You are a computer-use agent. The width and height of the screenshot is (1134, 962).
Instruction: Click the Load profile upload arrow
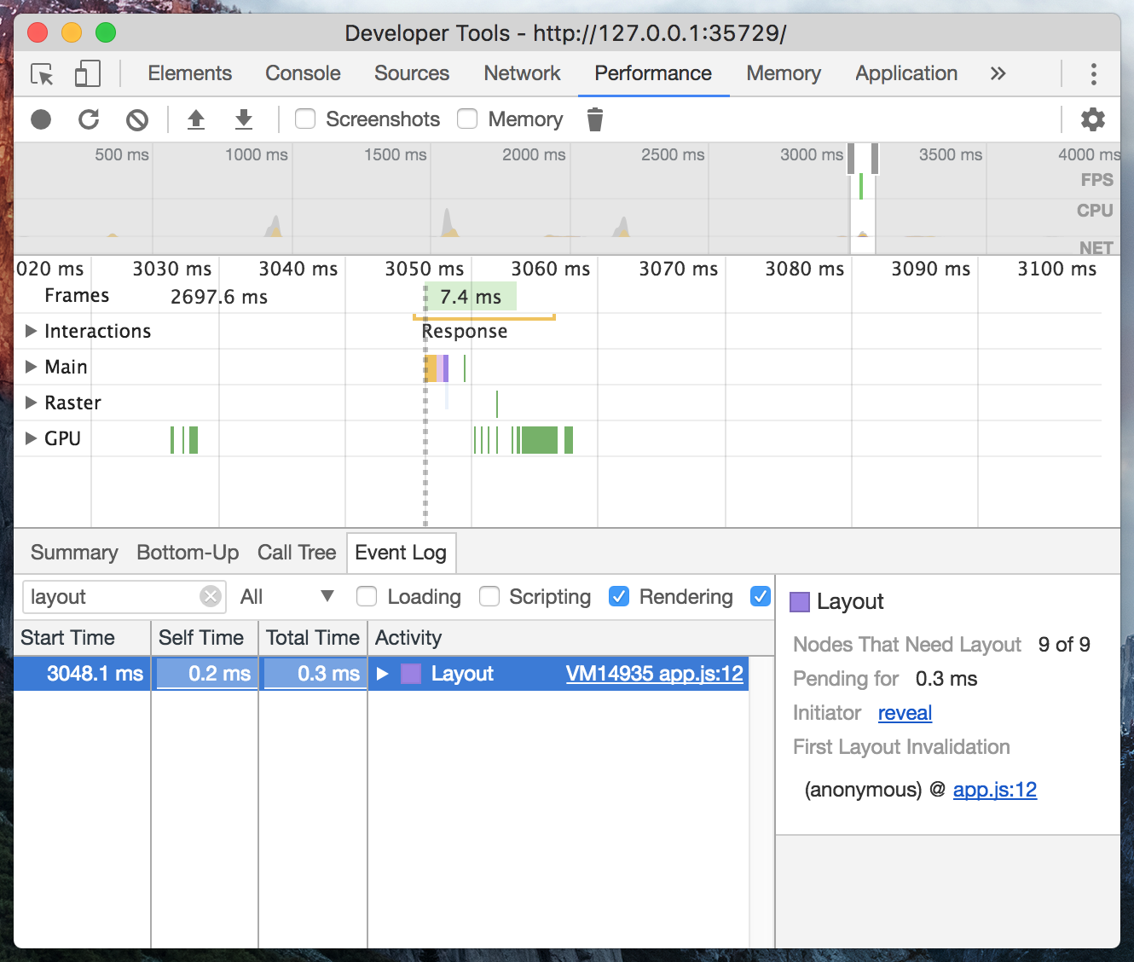coord(196,119)
